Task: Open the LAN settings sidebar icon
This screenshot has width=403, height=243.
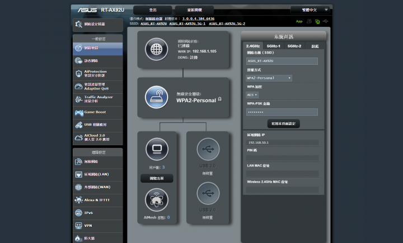Action: (x=78, y=174)
